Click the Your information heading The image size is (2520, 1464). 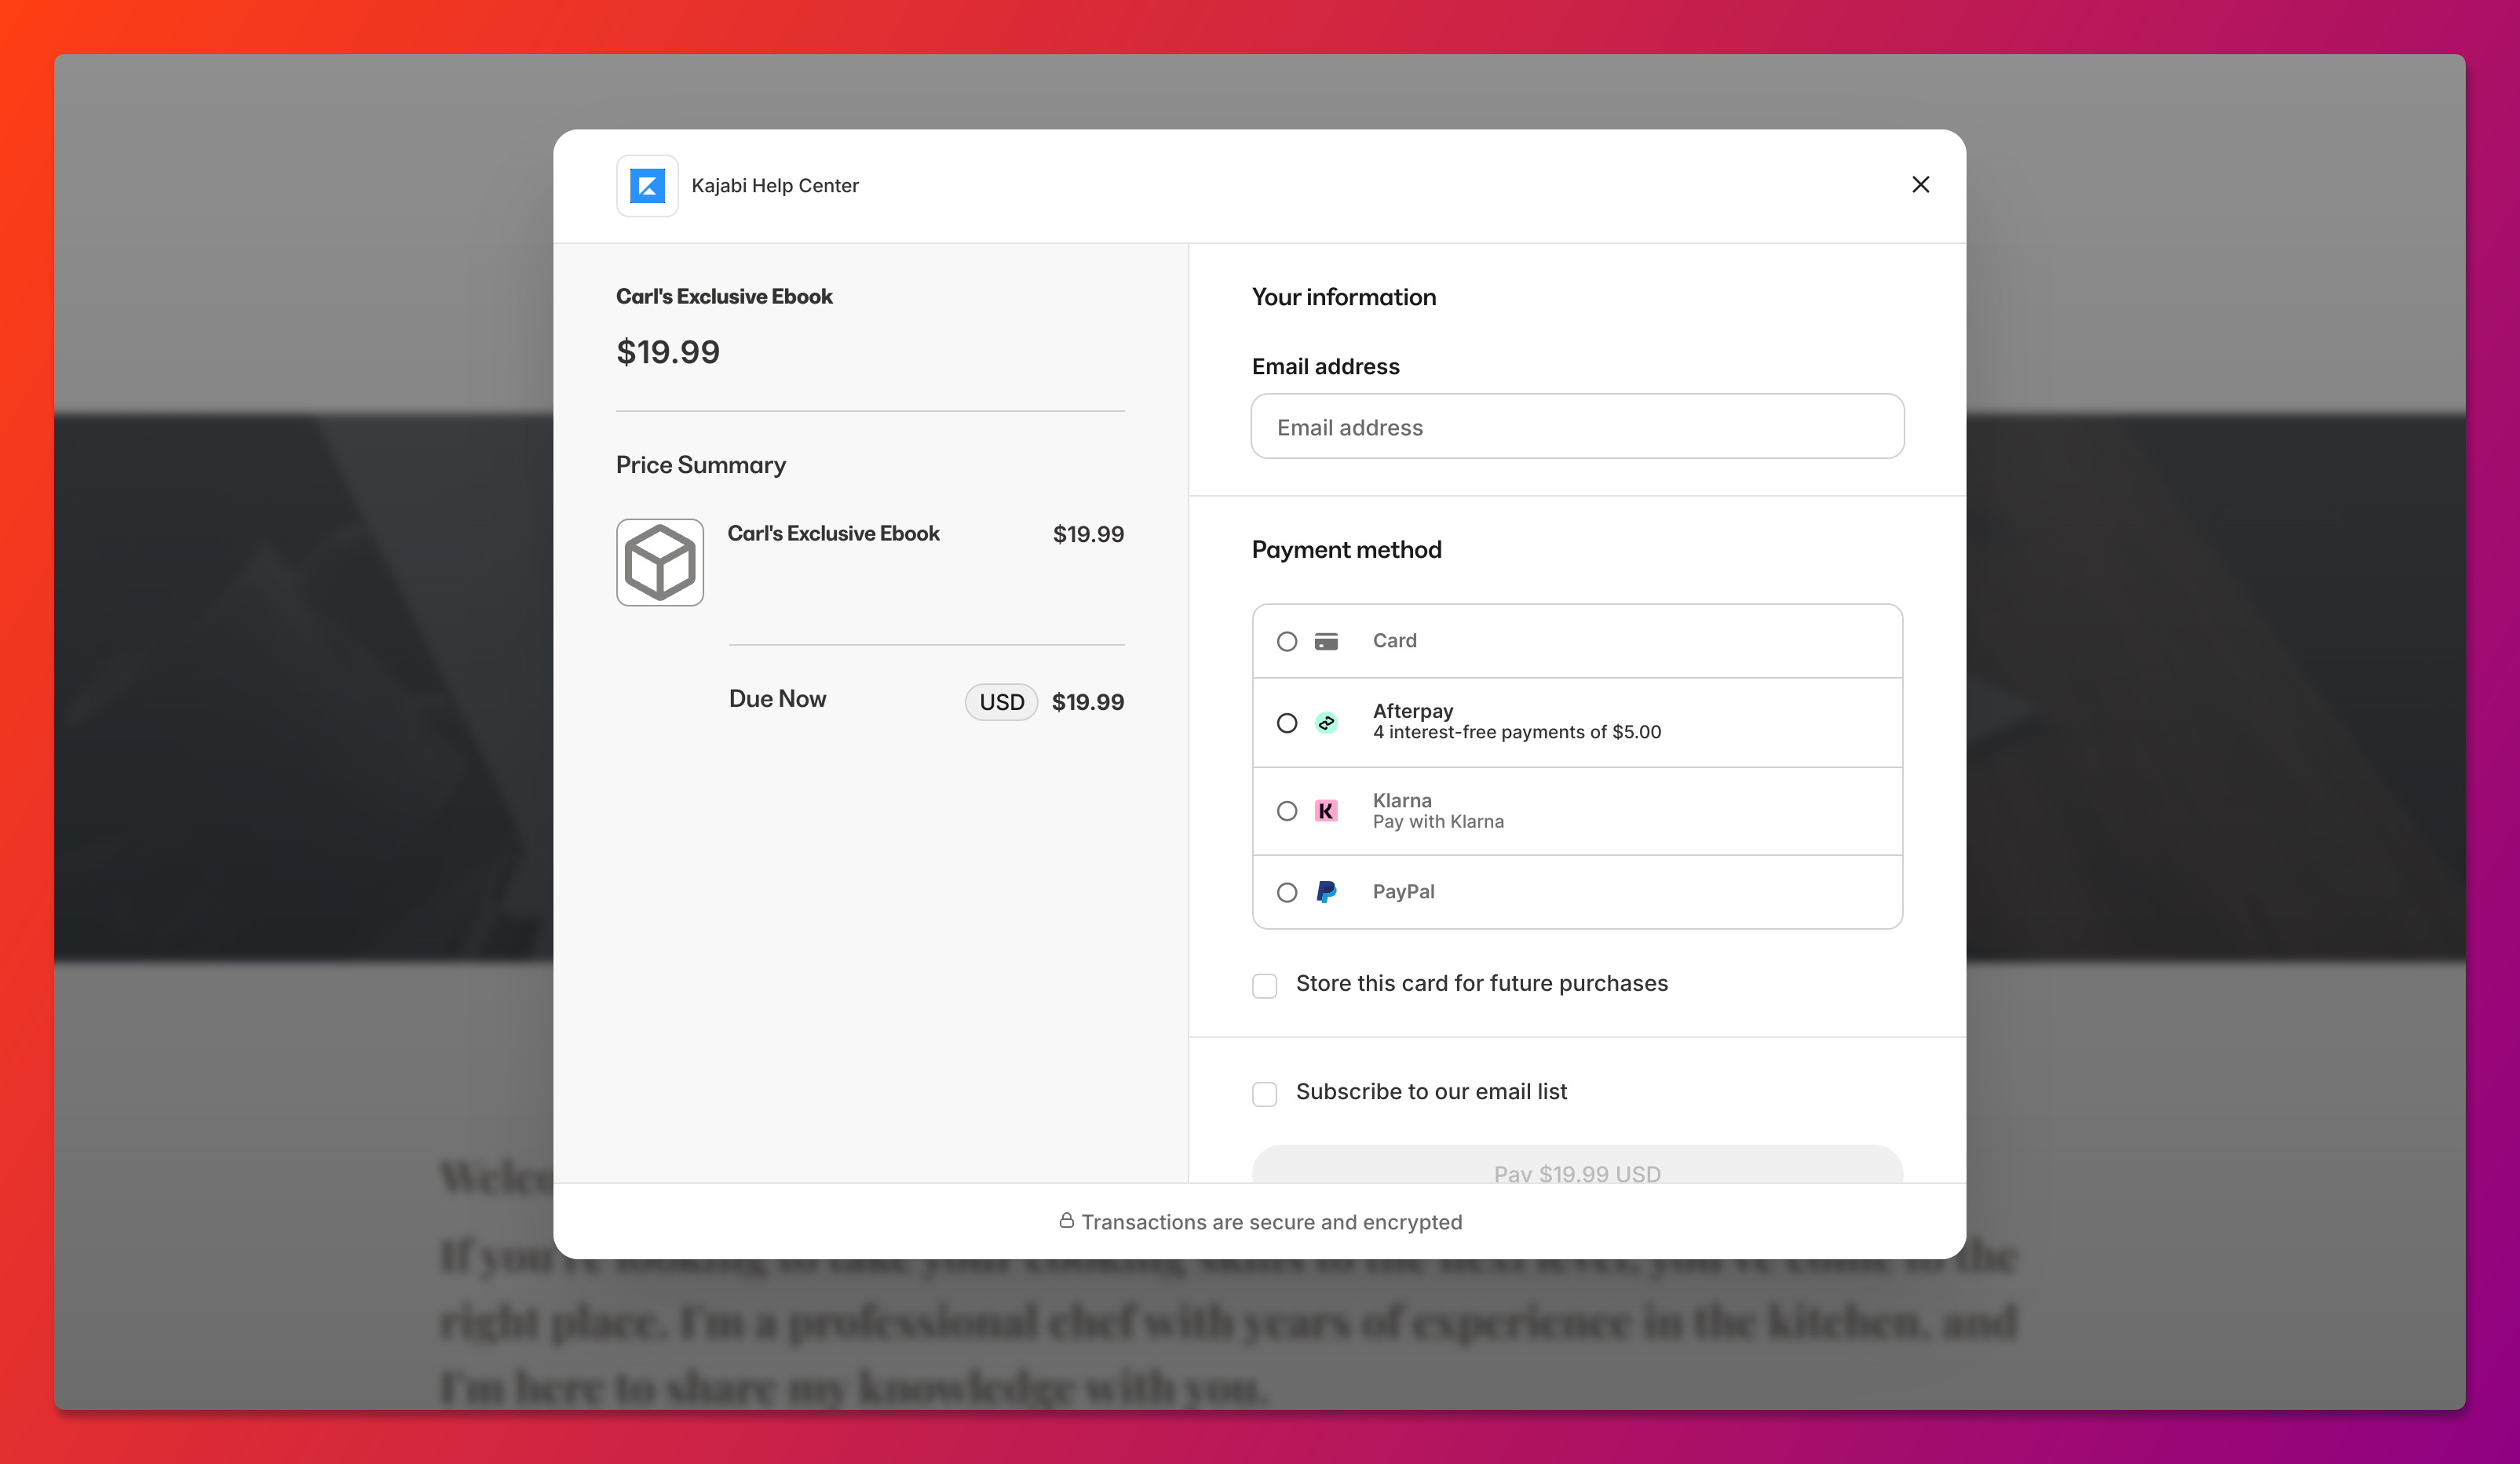(x=1344, y=297)
